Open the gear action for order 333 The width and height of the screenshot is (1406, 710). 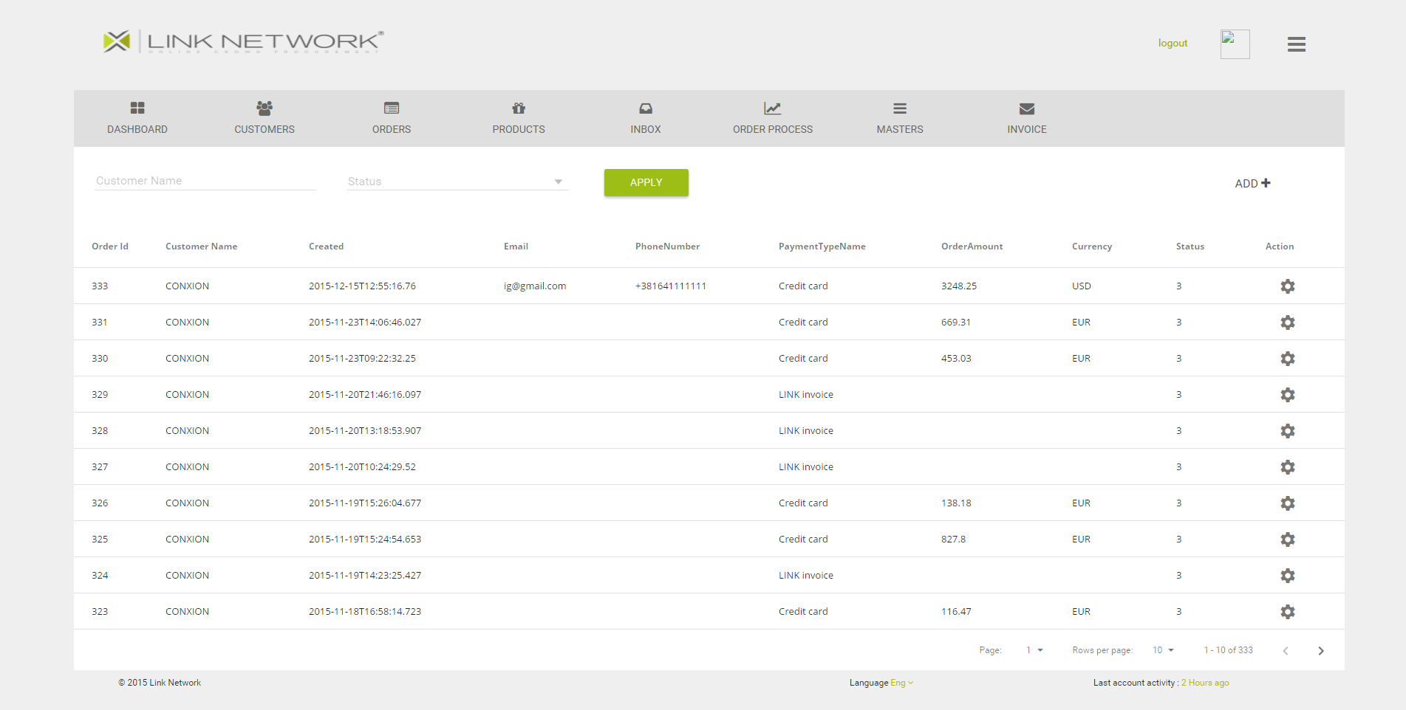tap(1287, 286)
